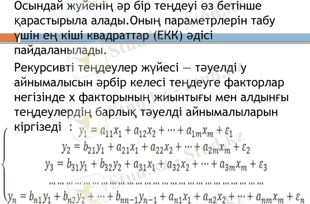Click the equation starting with y3 = b31y1
This screenshot has width=310, height=204.
156,165
